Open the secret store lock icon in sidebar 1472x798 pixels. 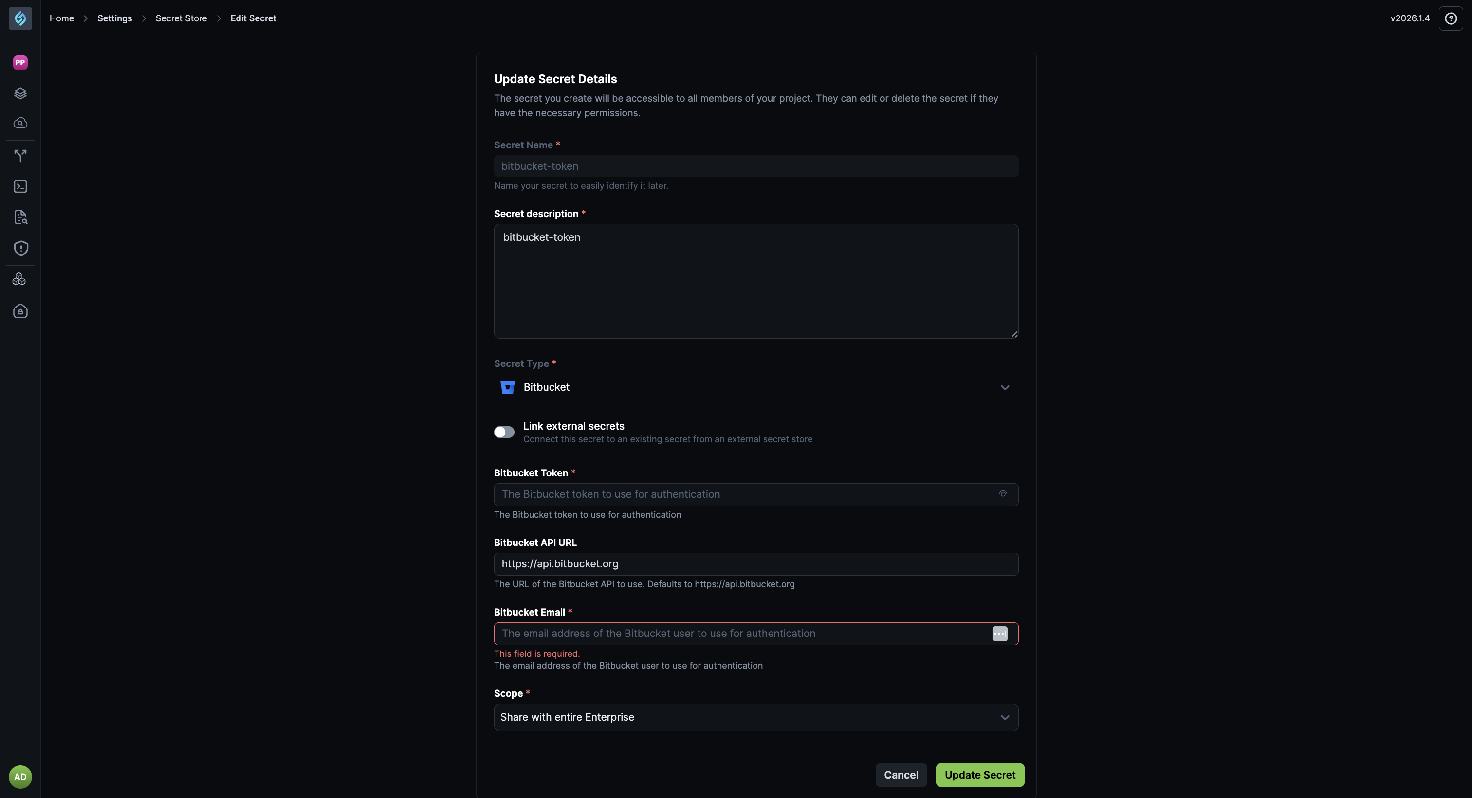(20, 311)
